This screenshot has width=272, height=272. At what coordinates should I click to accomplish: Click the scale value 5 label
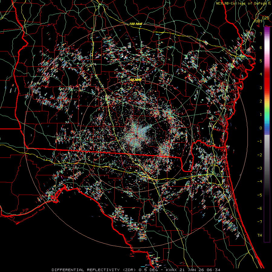click(x=261, y=61)
